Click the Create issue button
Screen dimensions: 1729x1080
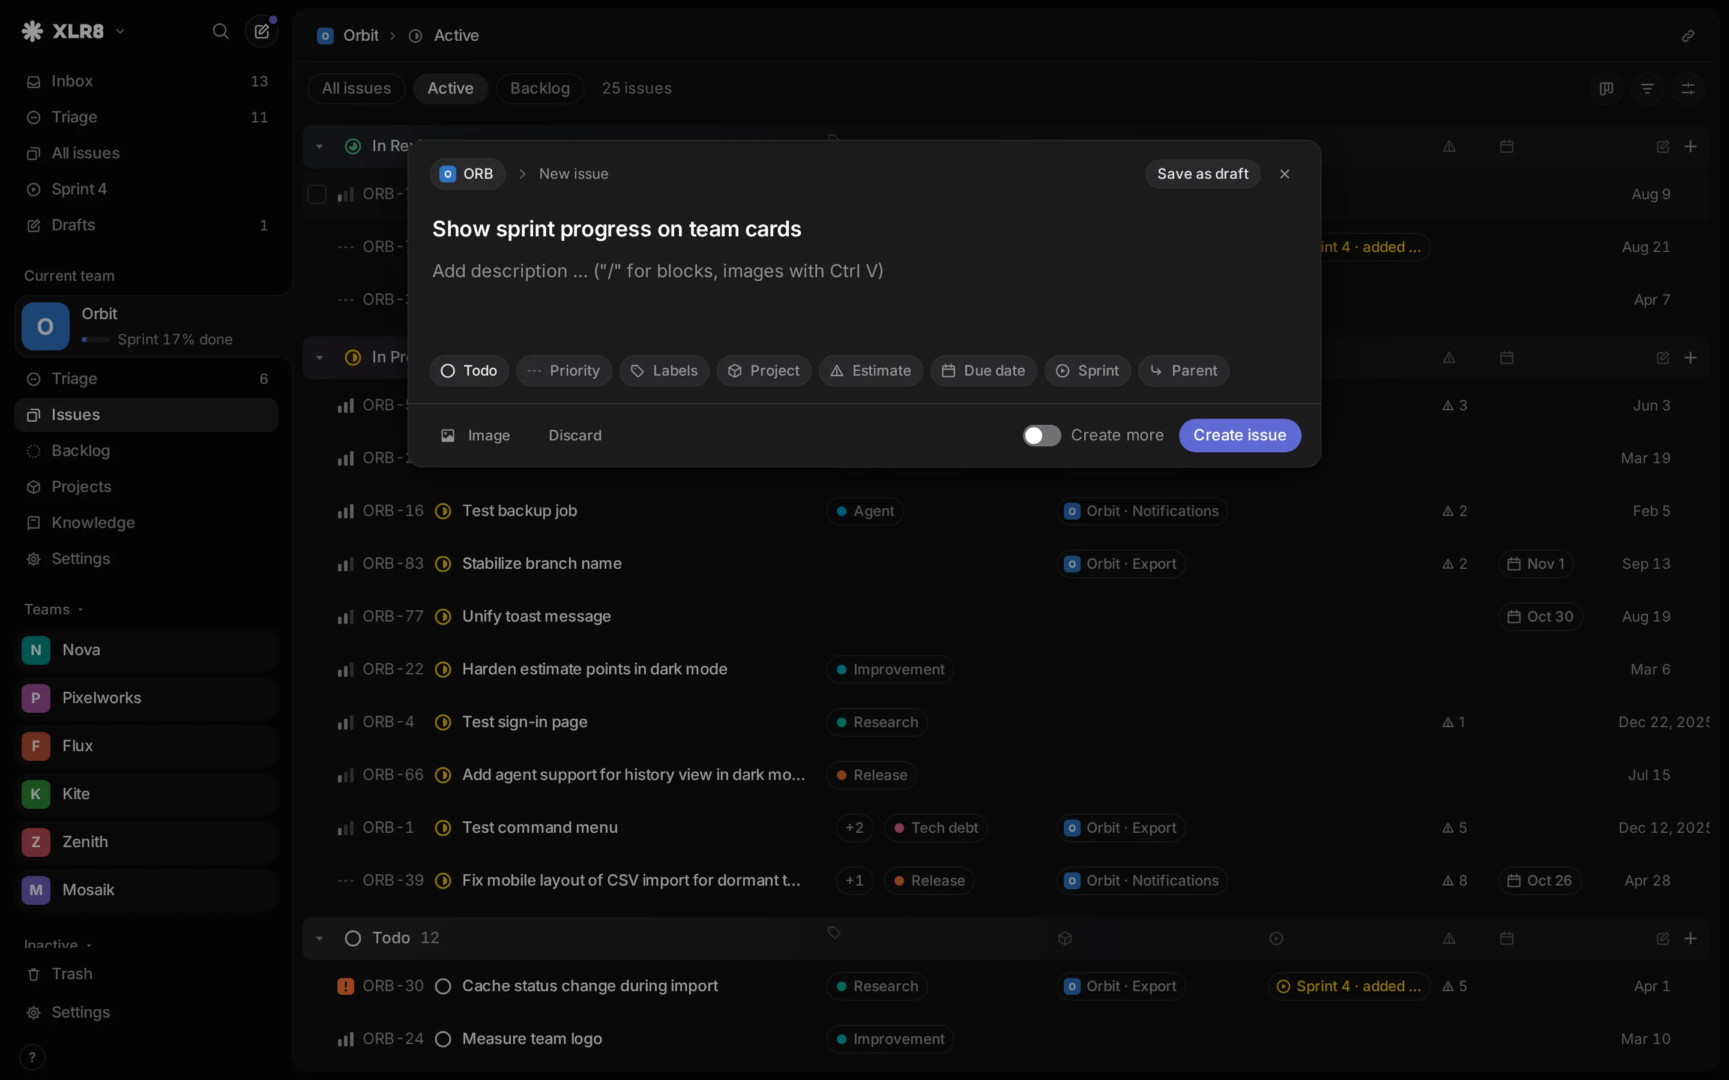pos(1239,436)
